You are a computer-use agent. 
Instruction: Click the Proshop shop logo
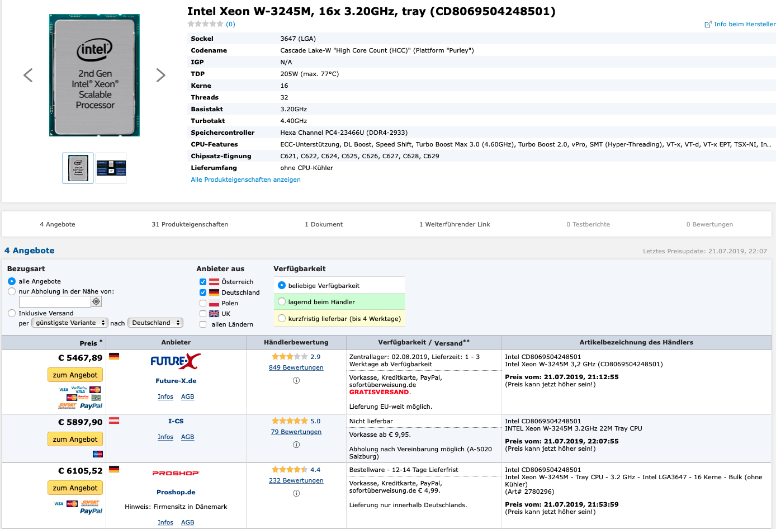coord(176,473)
